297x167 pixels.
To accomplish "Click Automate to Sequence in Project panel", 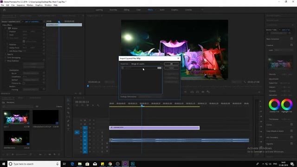I will coord(40,154).
